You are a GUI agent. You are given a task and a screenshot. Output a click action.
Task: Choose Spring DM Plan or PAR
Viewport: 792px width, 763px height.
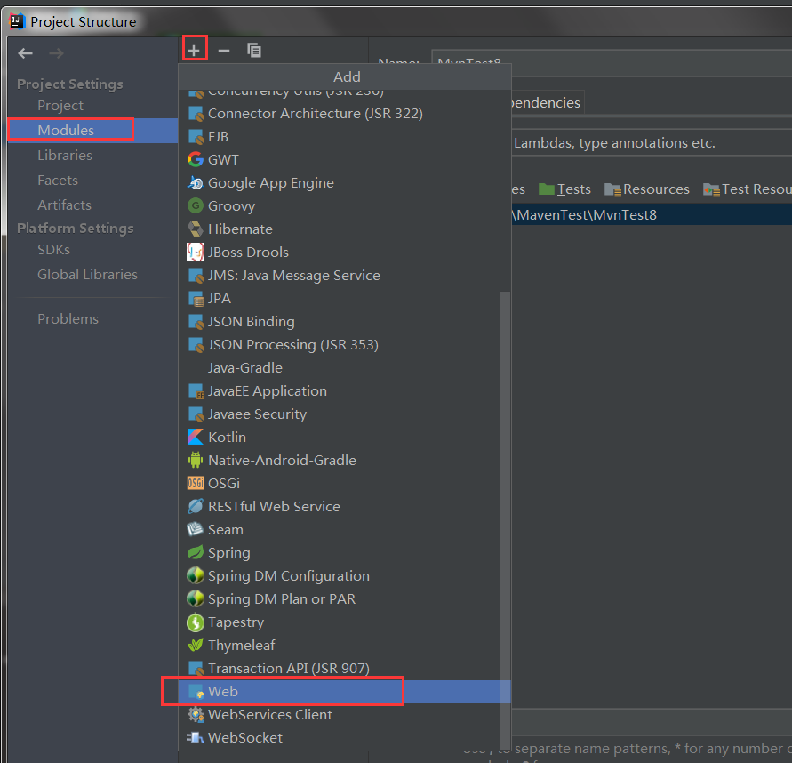click(340, 598)
